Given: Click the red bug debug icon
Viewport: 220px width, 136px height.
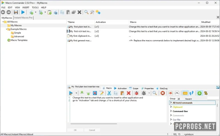Looking at the screenshot, I should [x=136, y=93].
